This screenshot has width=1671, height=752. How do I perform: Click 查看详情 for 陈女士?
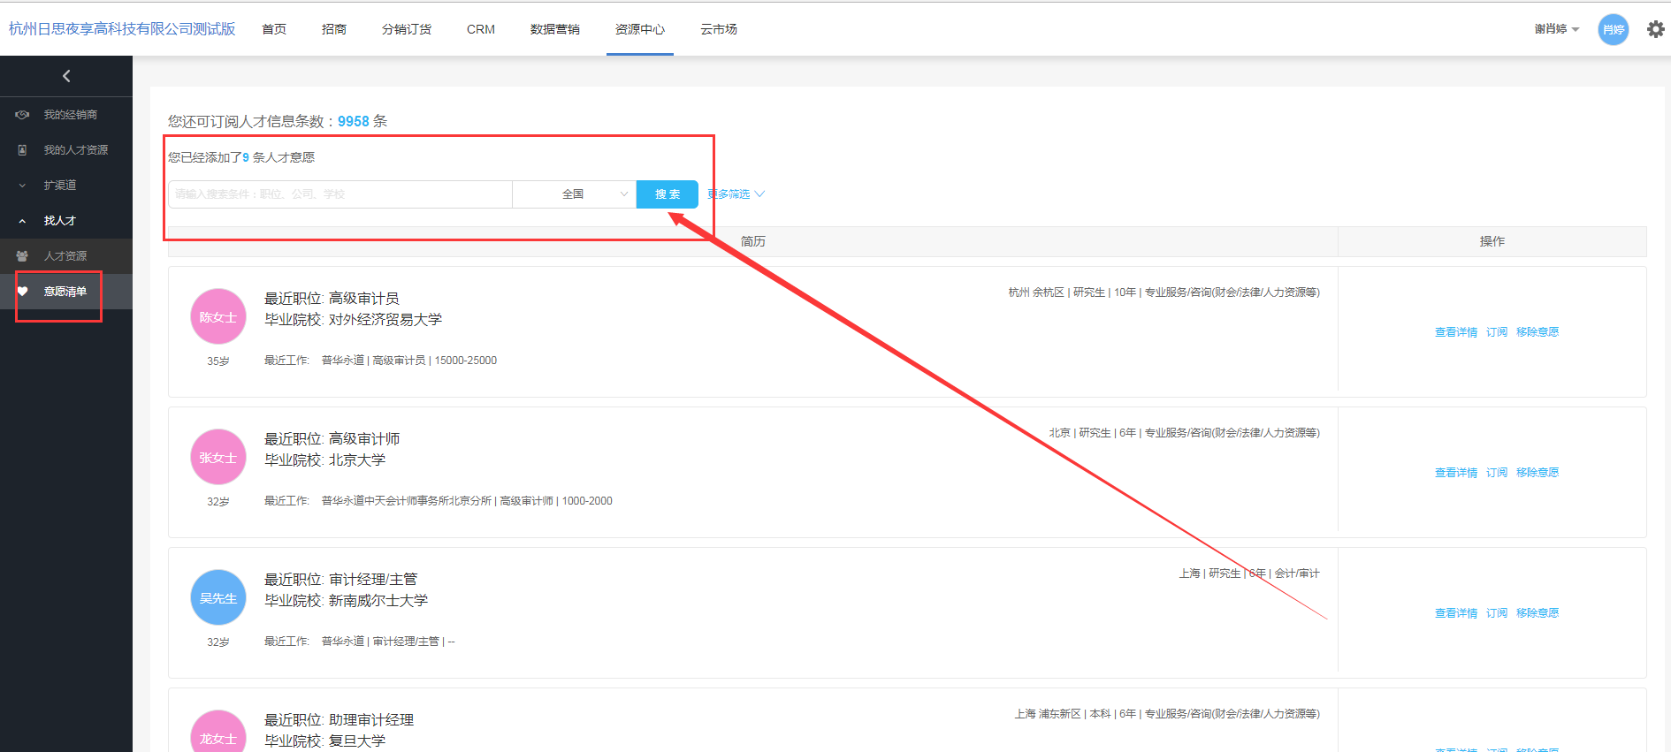pos(1455,332)
